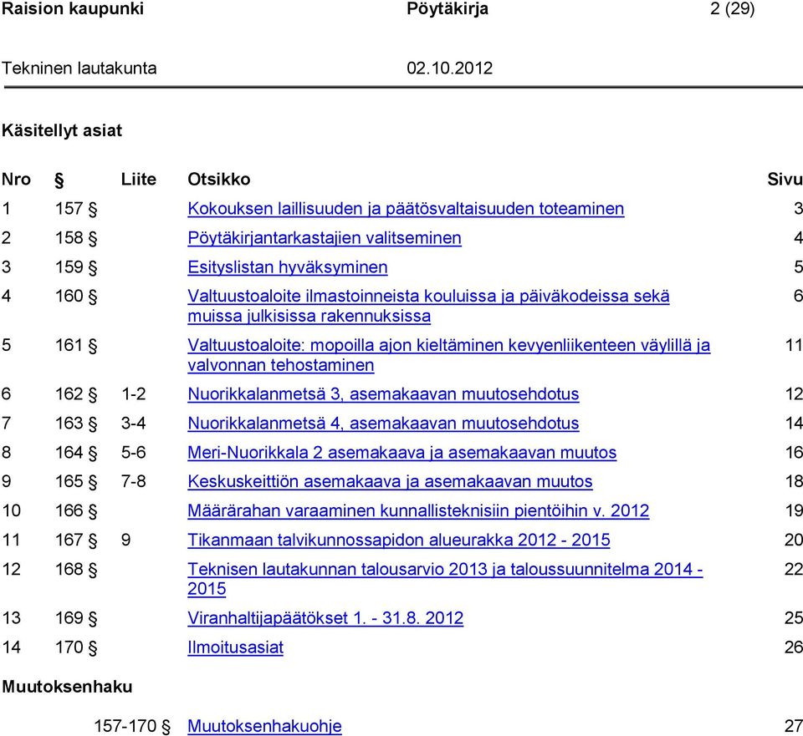Open Pöytäkirjantarkastajien valitseminen link
This screenshot has height=736, width=803.
pyautogui.click(x=325, y=238)
